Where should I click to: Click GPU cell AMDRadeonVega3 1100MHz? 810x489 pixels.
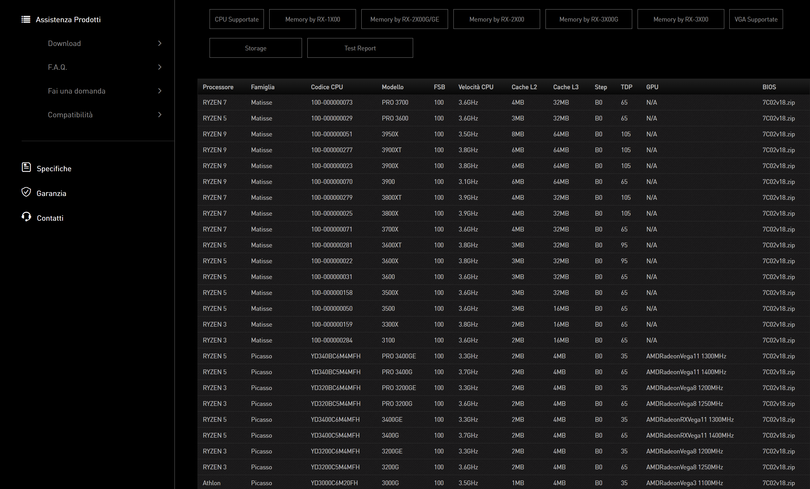pyautogui.click(x=685, y=483)
